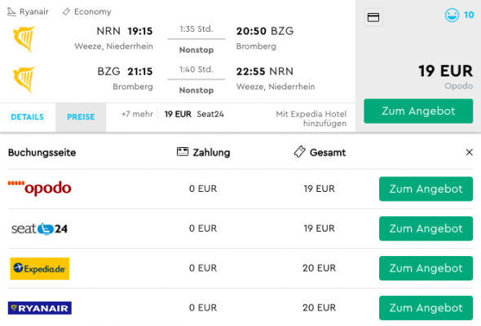Click the Ryanair logo in the booking list
This screenshot has height=326, width=481.
40,308
